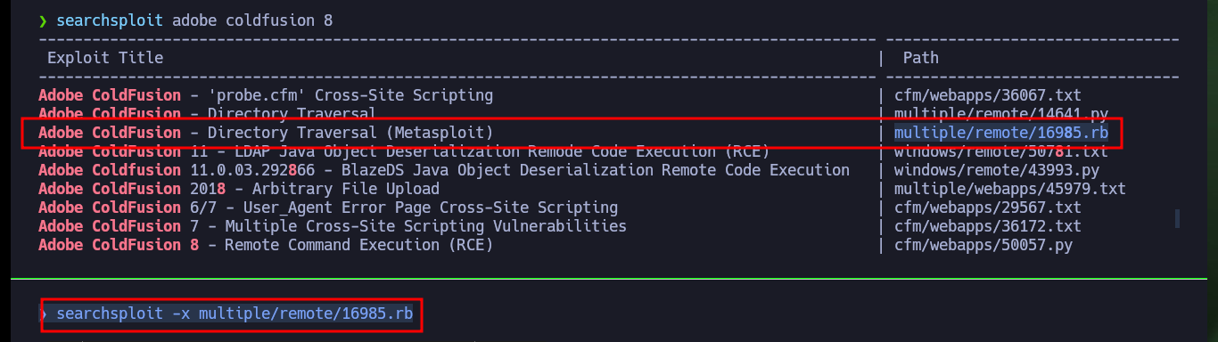
Task: Click the User_Agent Error Page Cross-Site Scripting entry
Action: [328, 208]
